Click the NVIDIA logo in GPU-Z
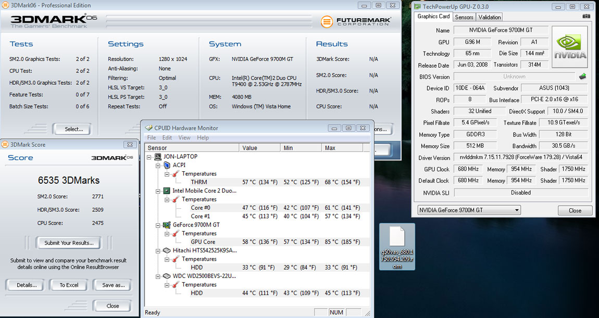599x318 pixels. (570, 47)
